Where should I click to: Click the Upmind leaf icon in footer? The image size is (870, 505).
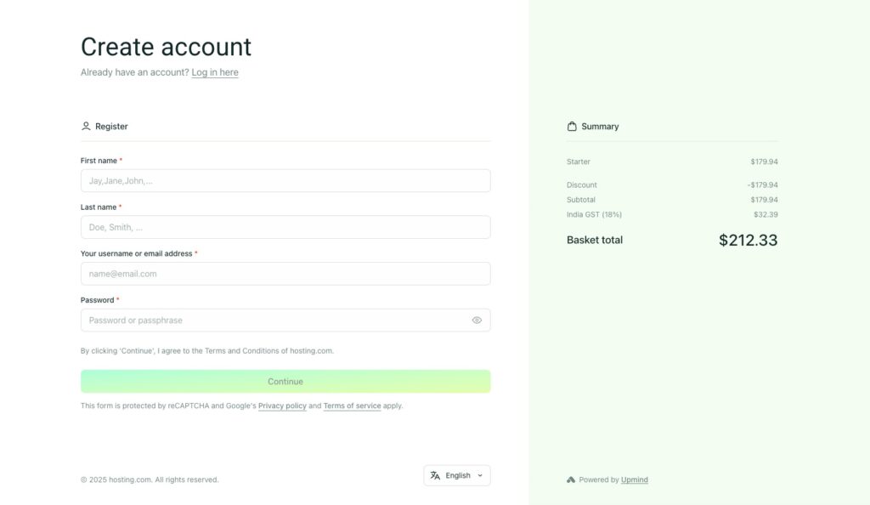tap(570, 479)
